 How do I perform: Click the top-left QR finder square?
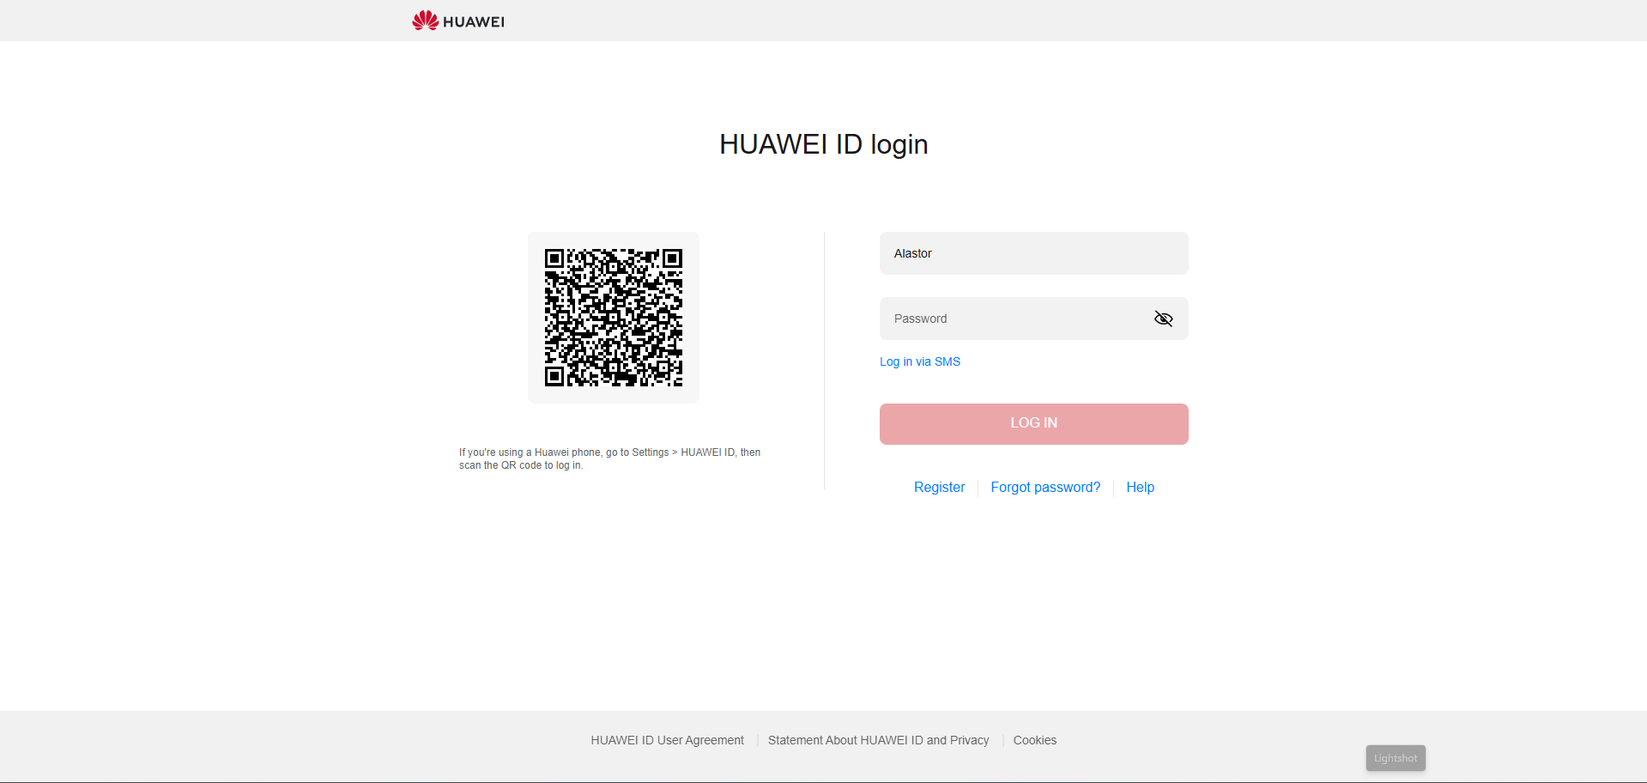tap(554, 258)
